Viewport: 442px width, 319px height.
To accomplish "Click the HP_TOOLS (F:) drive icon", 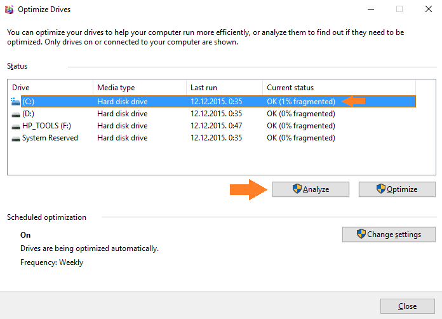I will (x=16, y=126).
